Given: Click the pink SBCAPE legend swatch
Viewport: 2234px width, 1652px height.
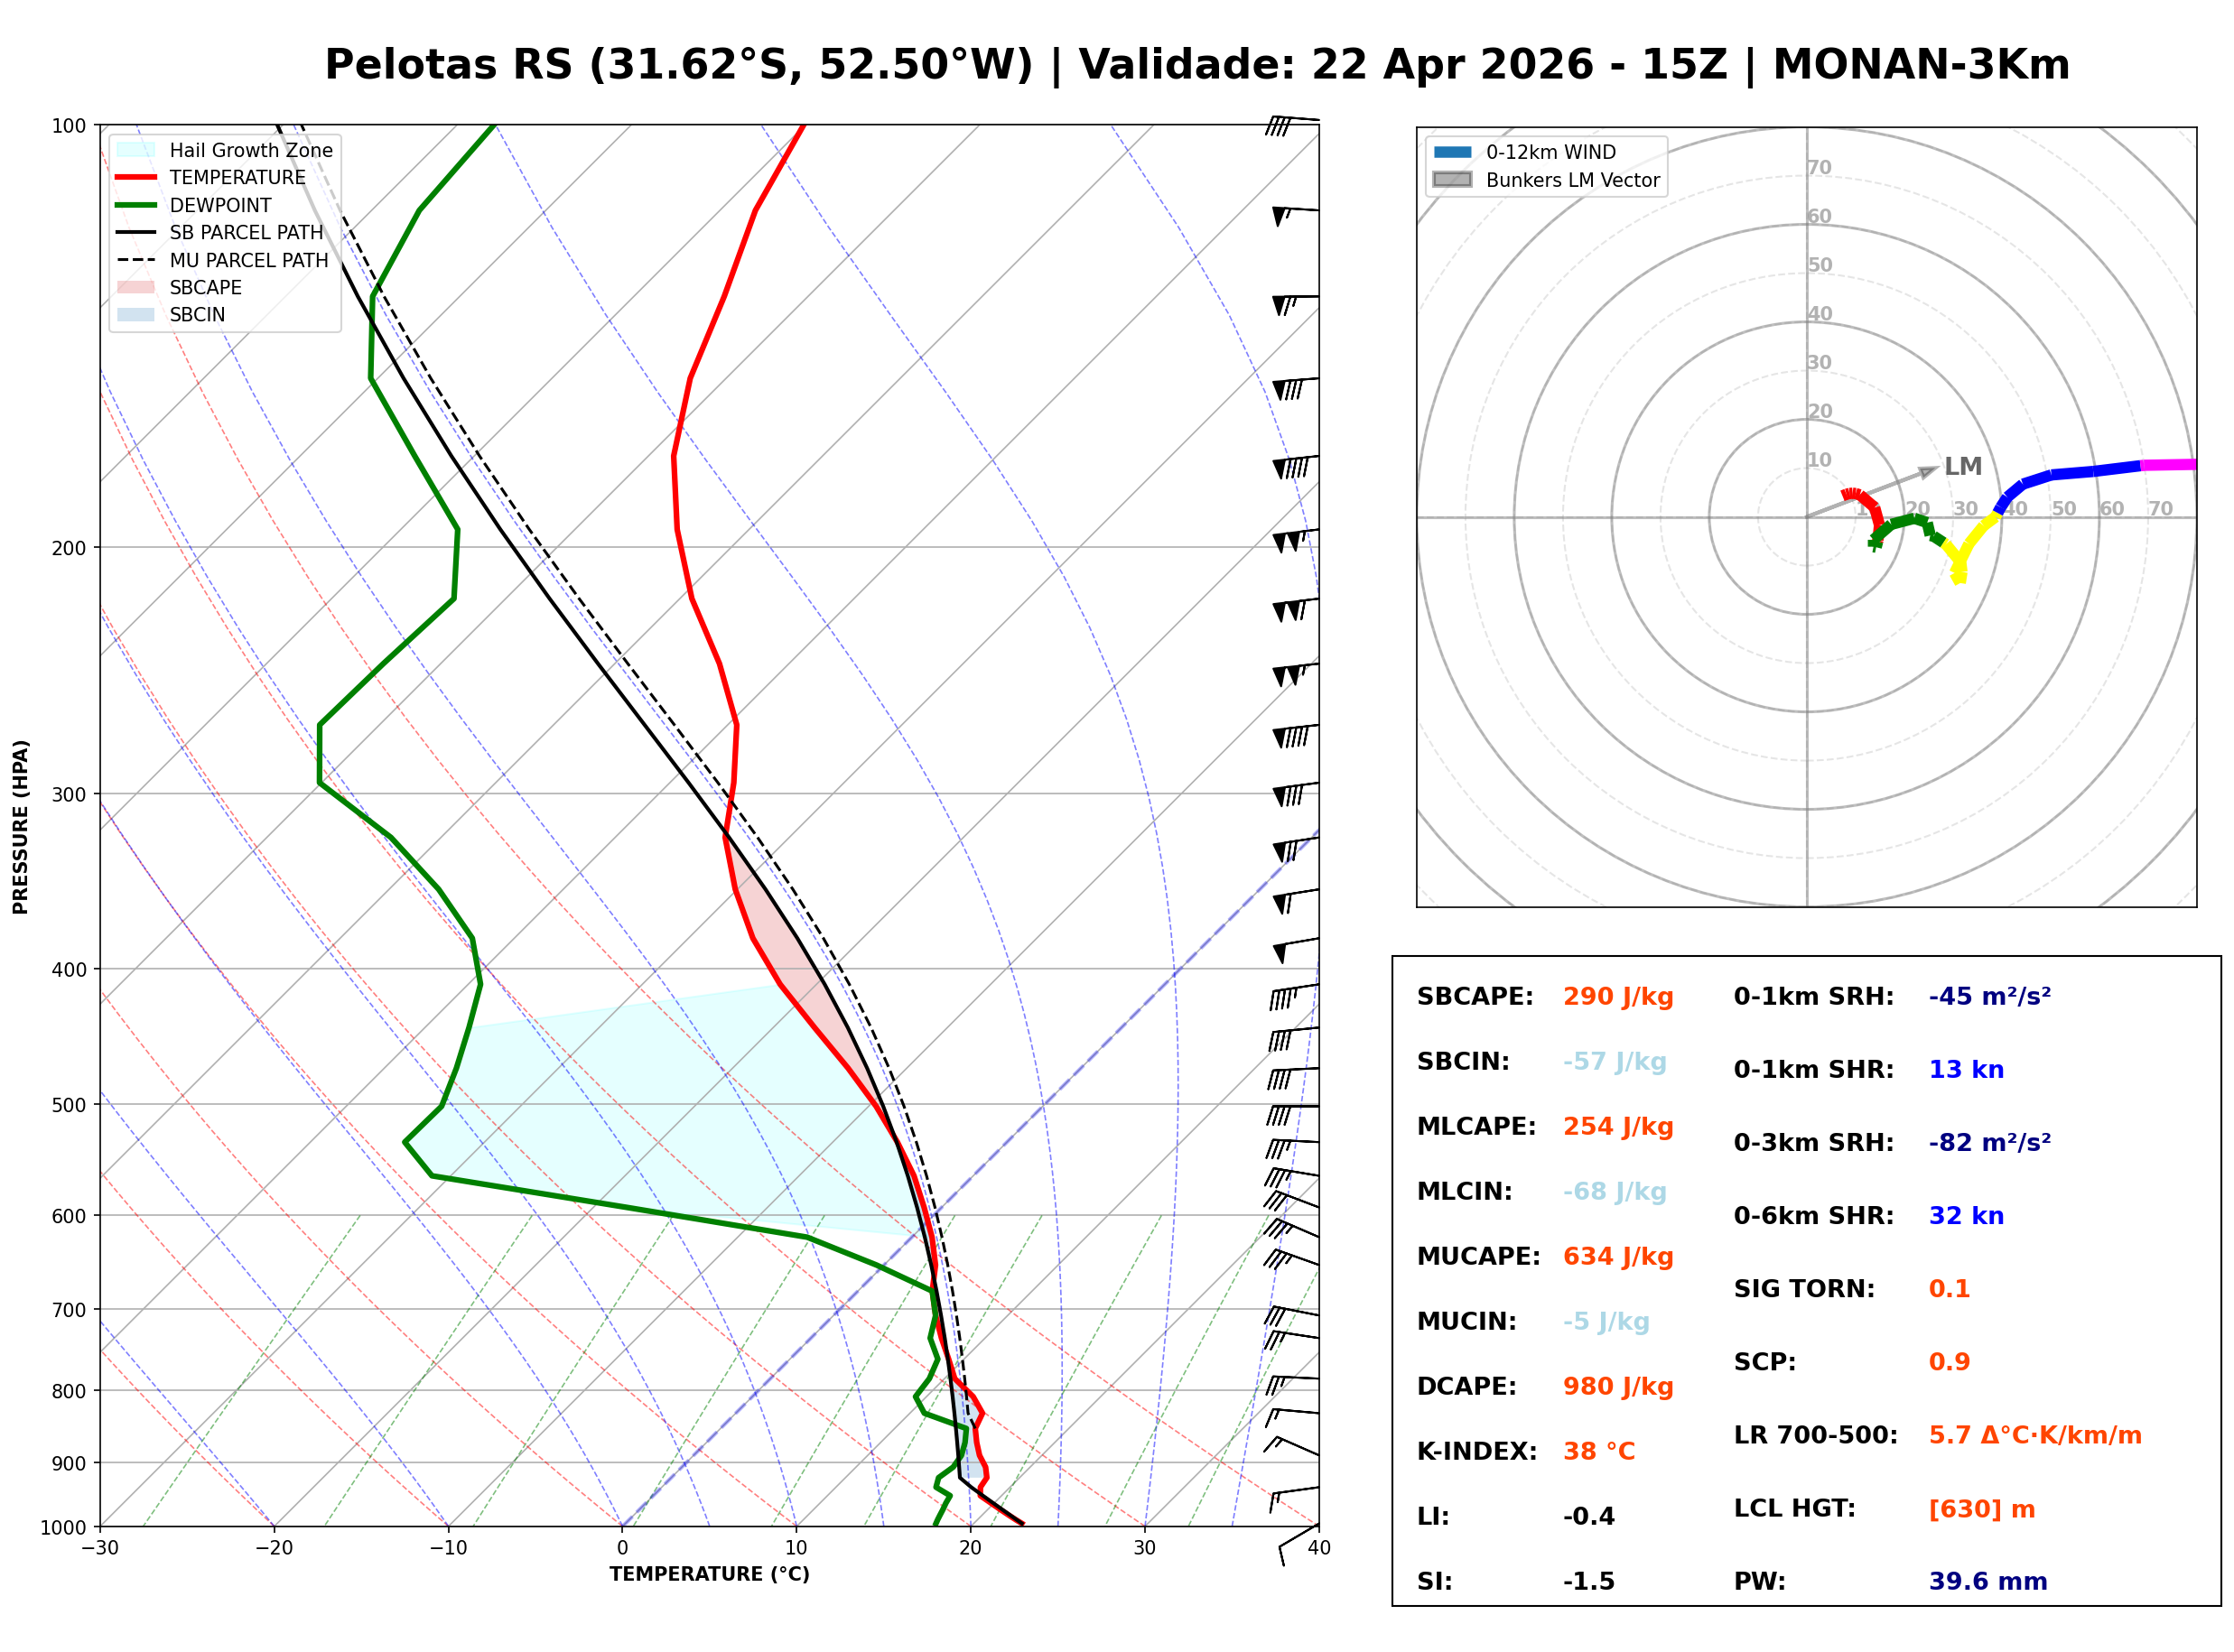Looking at the screenshot, I should tap(136, 287).
